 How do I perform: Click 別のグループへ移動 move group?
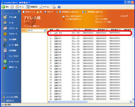pyautogui.click(x=103, y=22)
